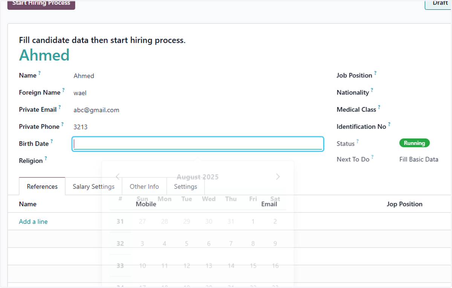Select day 1 in the calendar
The image size is (452, 288).
pyautogui.click(x=253, y=221)
